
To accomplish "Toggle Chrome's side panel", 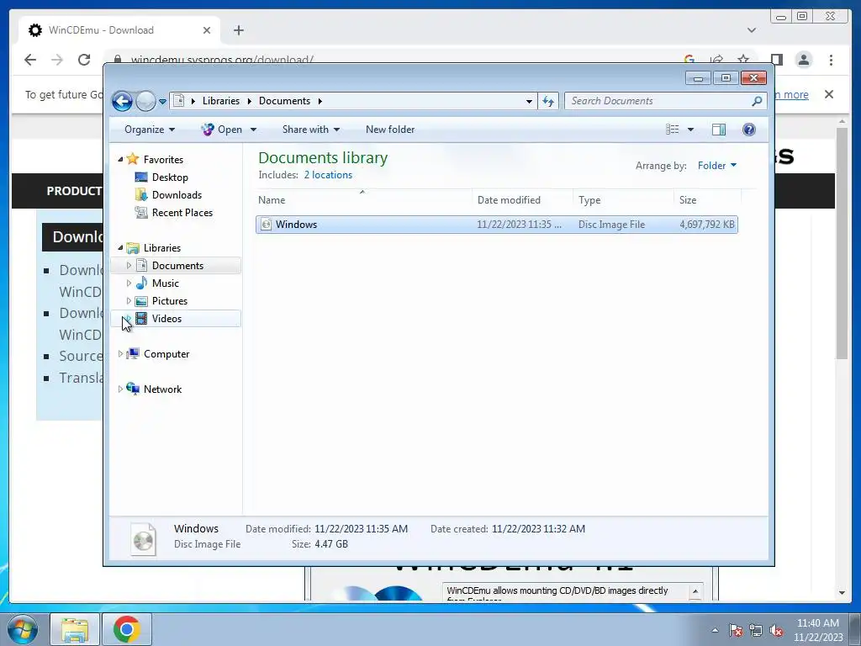I will 776,60.
